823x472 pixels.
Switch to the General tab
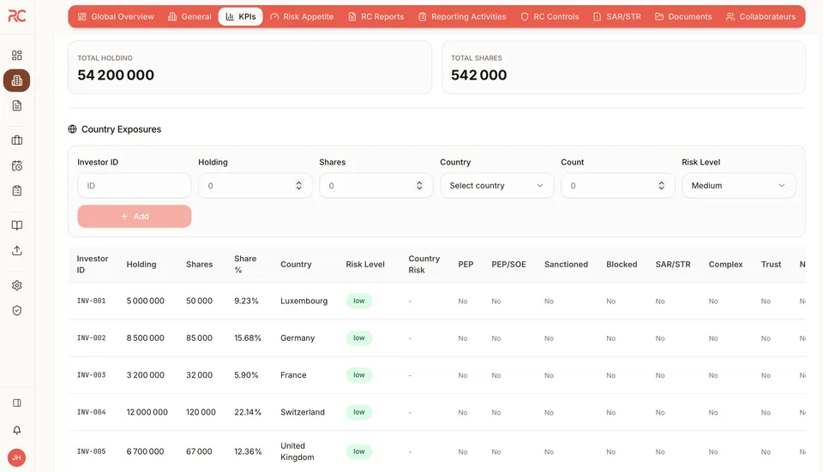point(189,17)
